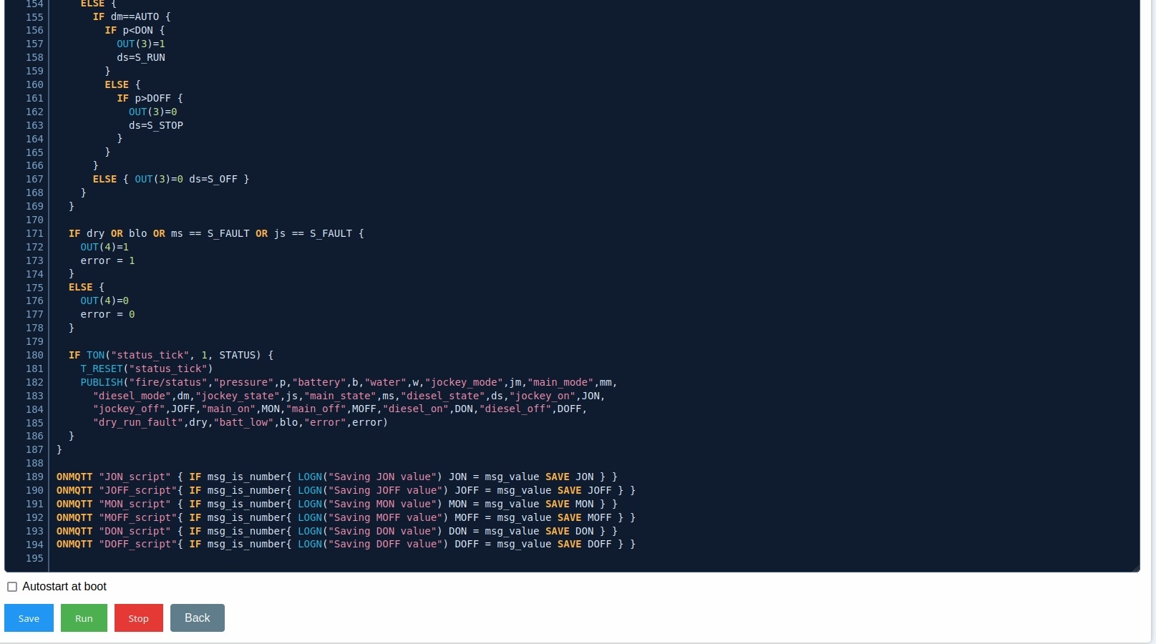Click the "fire/status" topic string

(x=168, y=382)
